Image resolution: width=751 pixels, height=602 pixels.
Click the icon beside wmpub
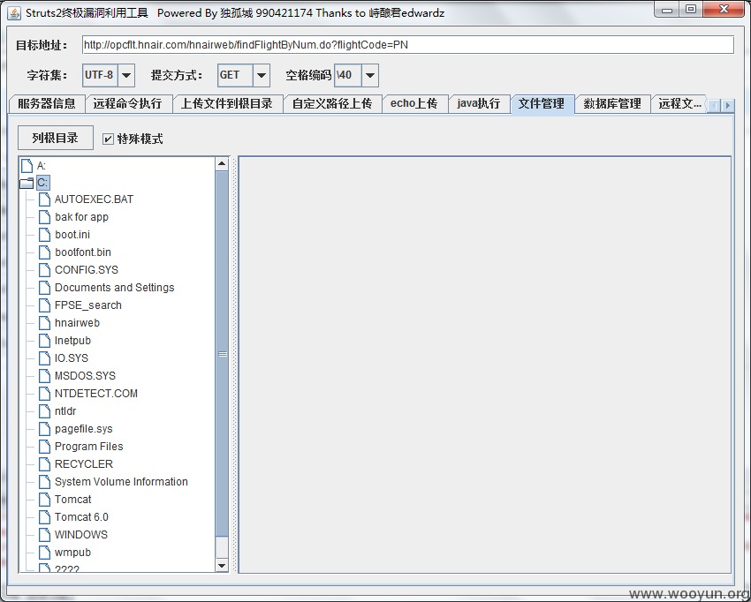tap(44, 553)
